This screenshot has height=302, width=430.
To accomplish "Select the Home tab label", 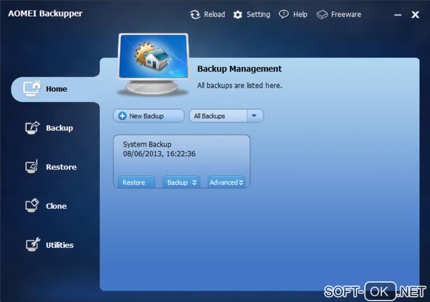I will [x=56, y=89].
